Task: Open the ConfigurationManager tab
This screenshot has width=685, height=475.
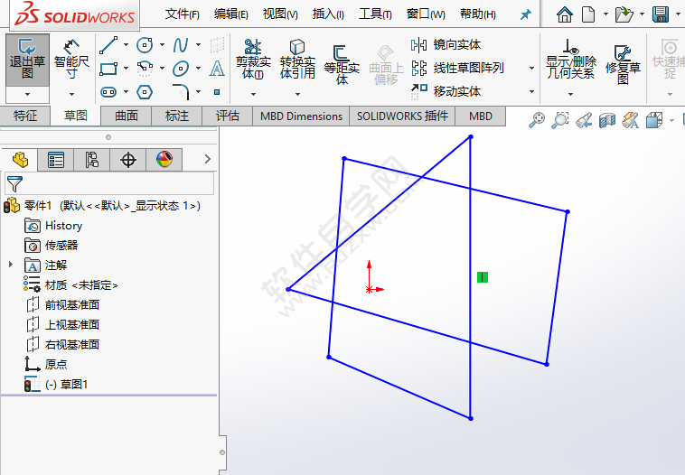Action: [92, 160]
